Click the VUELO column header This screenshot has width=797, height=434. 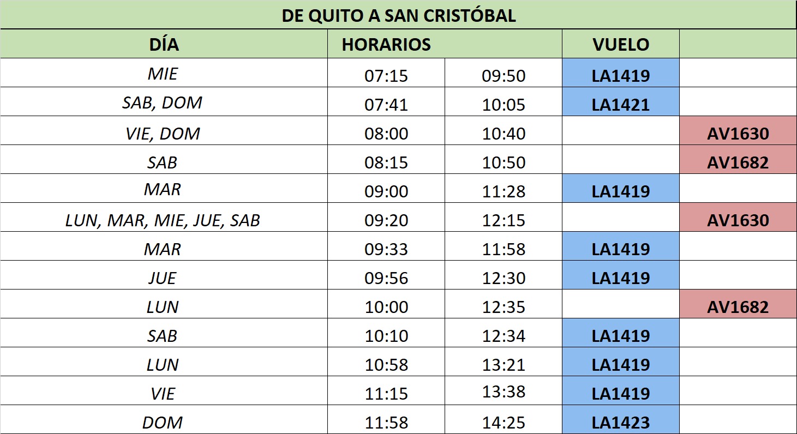621,44
